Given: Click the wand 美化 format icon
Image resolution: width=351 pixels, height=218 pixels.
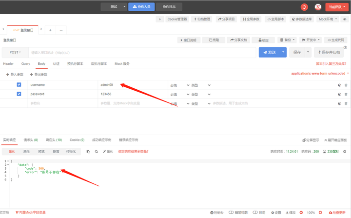Looking at the screenshot, I should [108, 152].
